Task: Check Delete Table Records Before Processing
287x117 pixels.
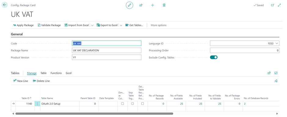Action: pyautogui.click(x=142, y=104)
